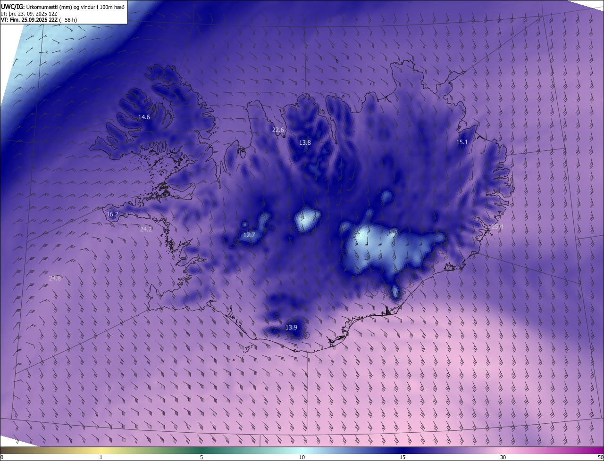Click the colorbar tick label 50
604x461 pixels.
coord(600,458)
